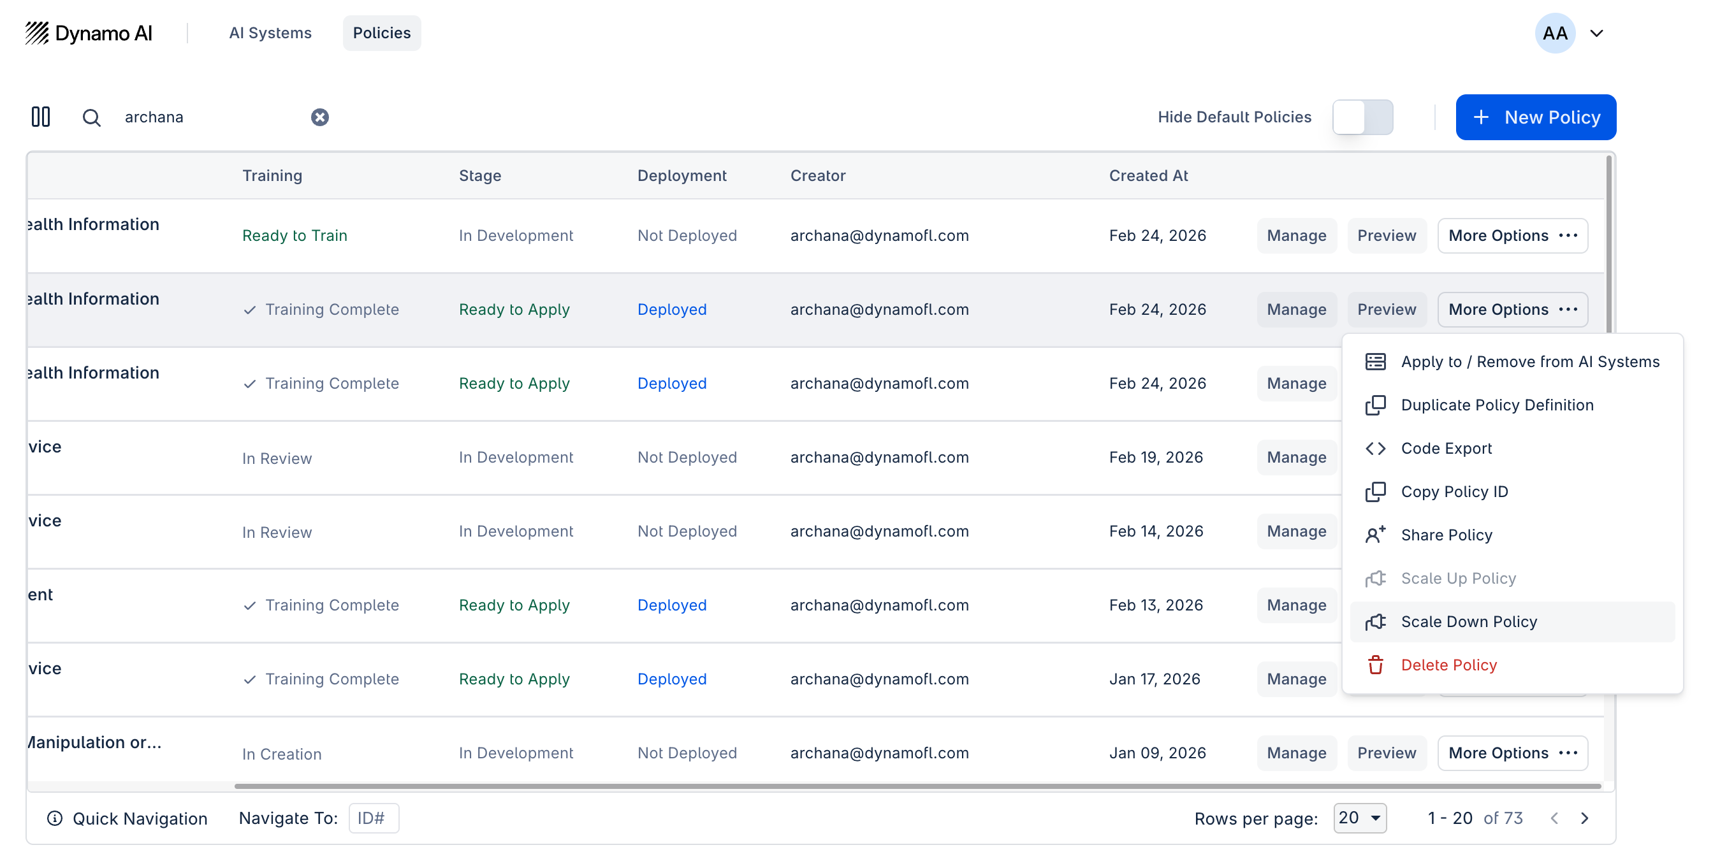The image size is (1713, 852).
Task: Click the magnifying glass search icon
Action: tap(91, 118)
